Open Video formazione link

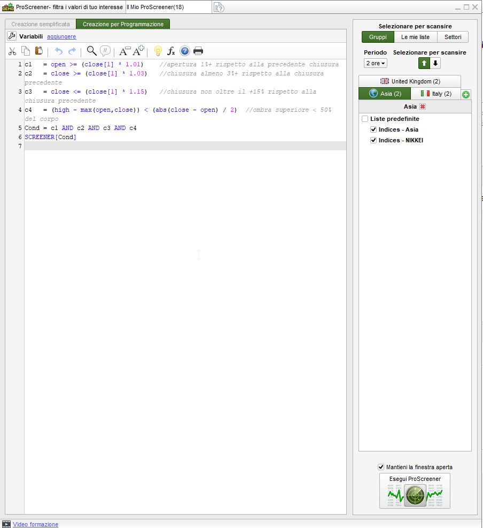[x=35, y=524]
